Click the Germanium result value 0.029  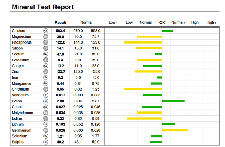[60, 130]
